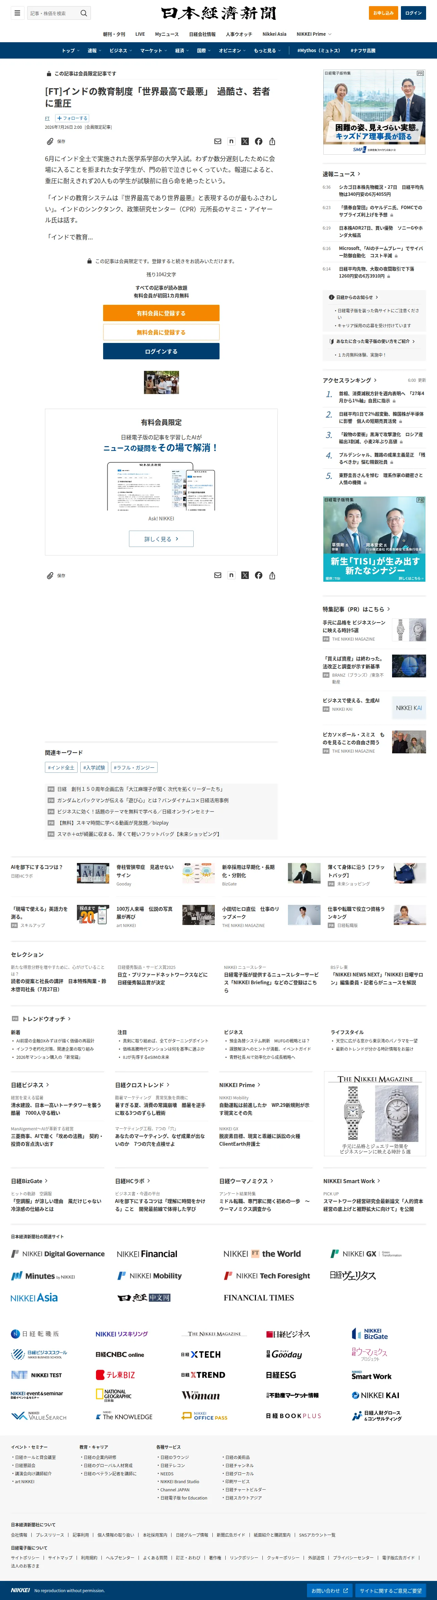This screenshot has height=1600, width=437.
Task: Open the #入学試験 keyword tag
Action: (x=94, y=768)
